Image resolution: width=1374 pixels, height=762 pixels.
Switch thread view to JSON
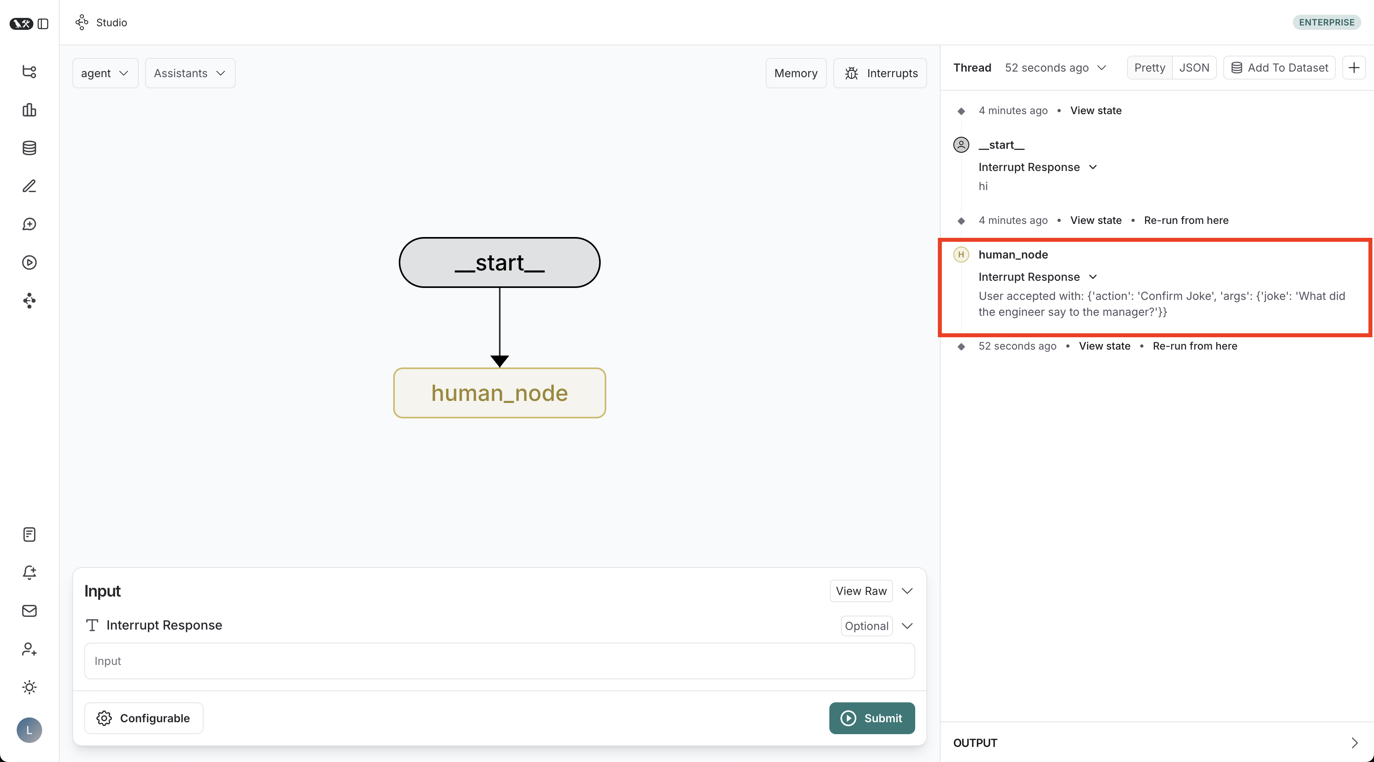tap(1194, 68)
